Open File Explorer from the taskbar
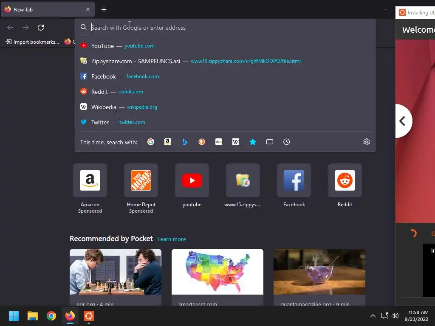435x326 pixels. click(32, 316)
